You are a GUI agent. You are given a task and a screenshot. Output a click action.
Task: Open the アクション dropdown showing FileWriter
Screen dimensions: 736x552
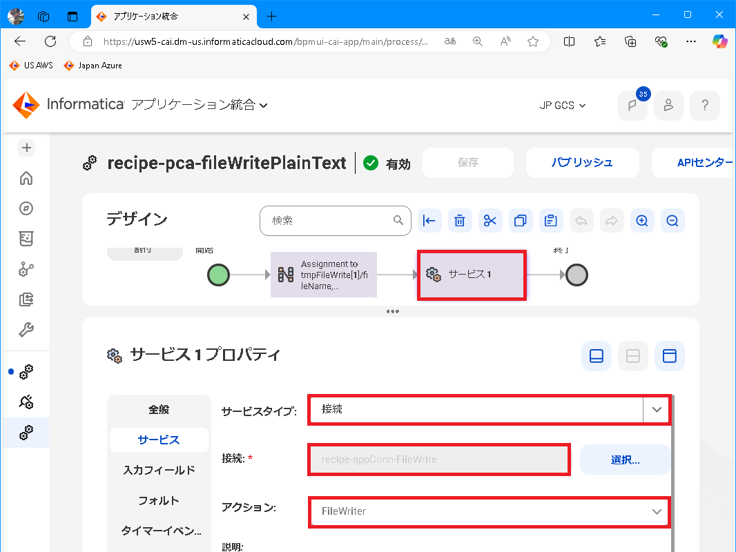(x=489, y=511)
